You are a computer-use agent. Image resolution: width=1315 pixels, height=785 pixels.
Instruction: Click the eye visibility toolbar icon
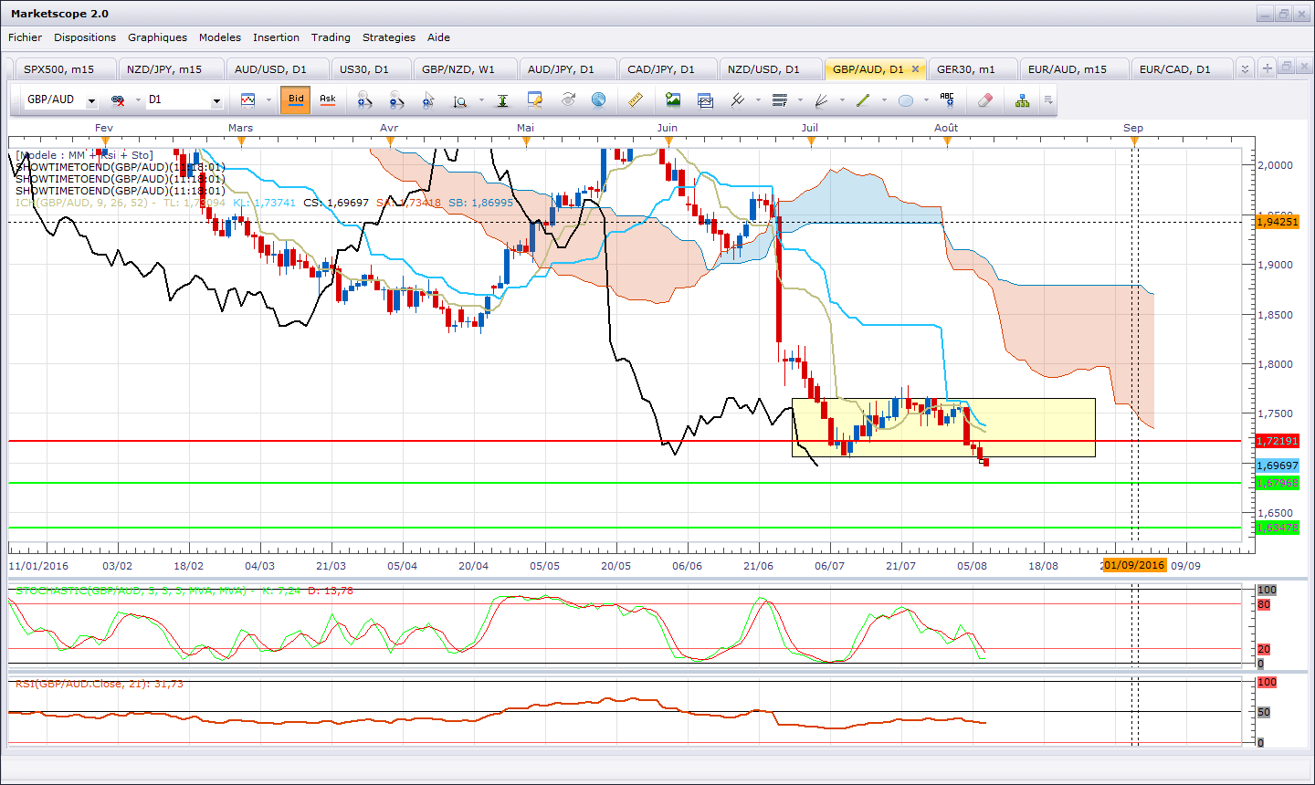pos(568,100)
